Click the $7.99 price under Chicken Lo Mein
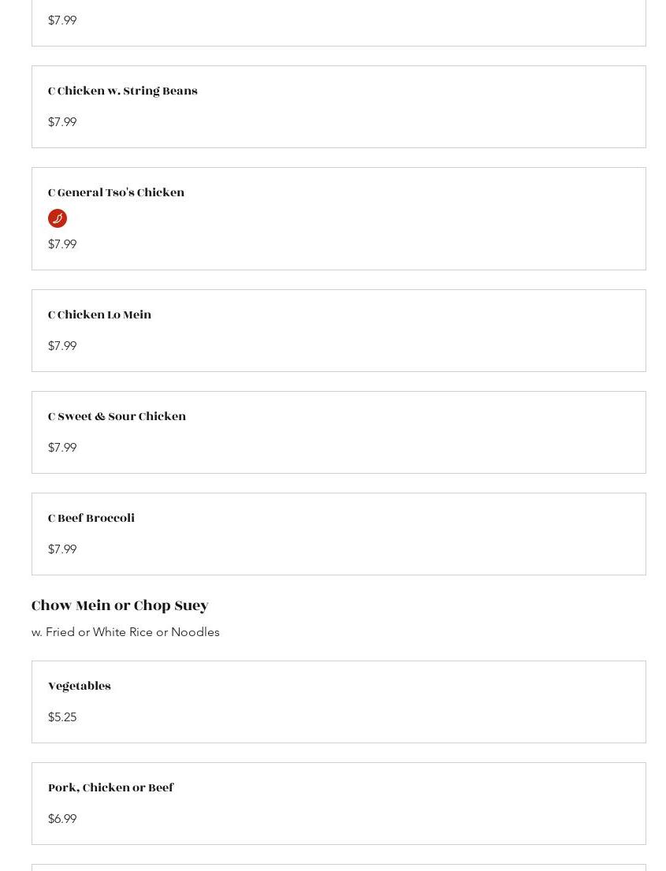The width and height of the screenshot is (666, 871). (x=62, y=346)
